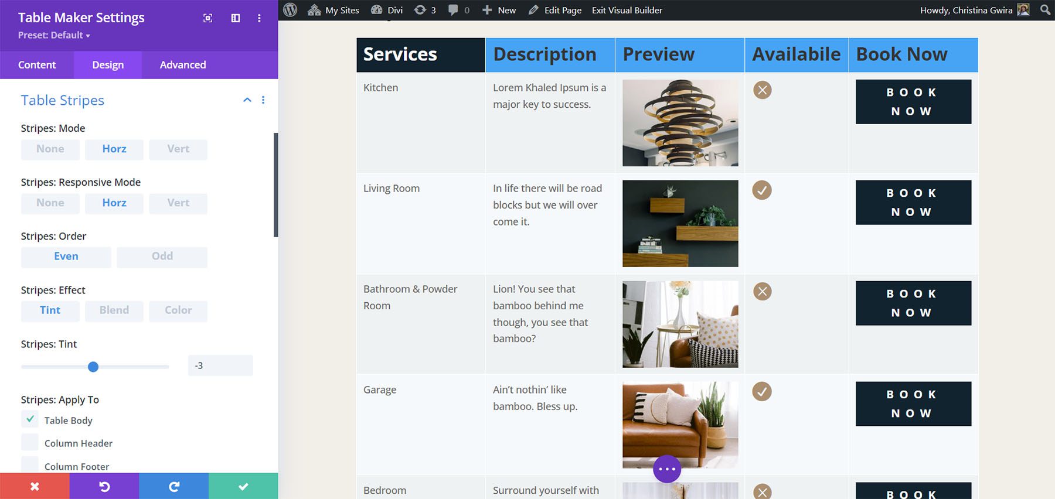Discard changes with the red X button
1055x499 pixels.
(35, 486)
